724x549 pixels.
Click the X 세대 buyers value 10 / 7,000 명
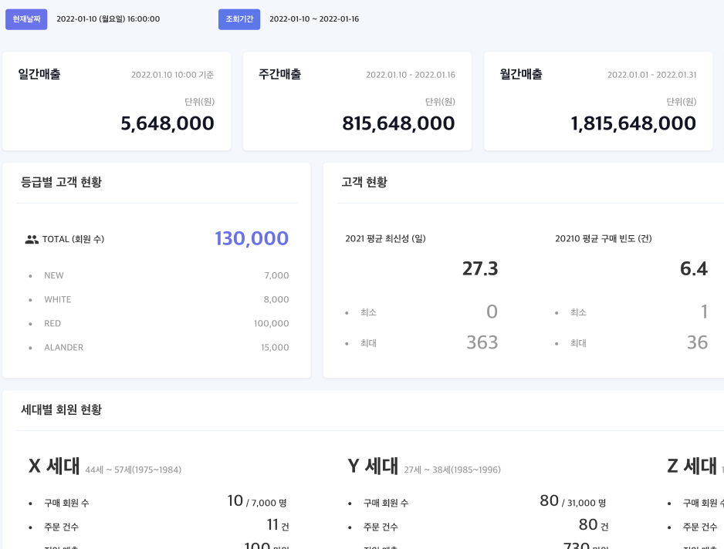tap(257, 501)
